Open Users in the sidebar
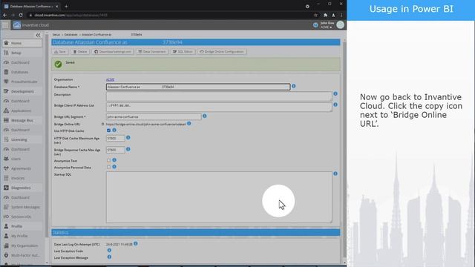The width and height of the screenshot is (475, 267). click(x=22, y=159)
